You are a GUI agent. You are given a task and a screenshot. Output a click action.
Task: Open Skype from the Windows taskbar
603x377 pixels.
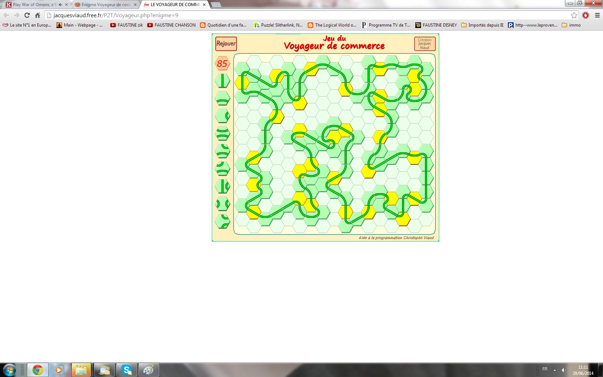(126, 370)
